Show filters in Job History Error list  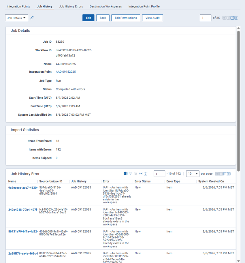(x=131, y=174)
